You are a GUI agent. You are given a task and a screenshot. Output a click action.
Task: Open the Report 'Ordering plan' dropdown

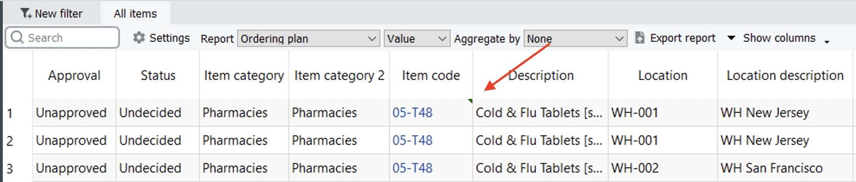[308, 39]
